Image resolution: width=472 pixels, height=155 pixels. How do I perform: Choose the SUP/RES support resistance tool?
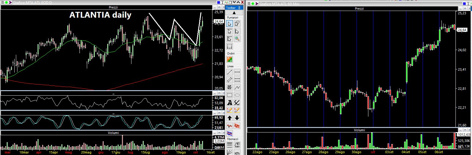pyautogui.click(x=230, y=87)
